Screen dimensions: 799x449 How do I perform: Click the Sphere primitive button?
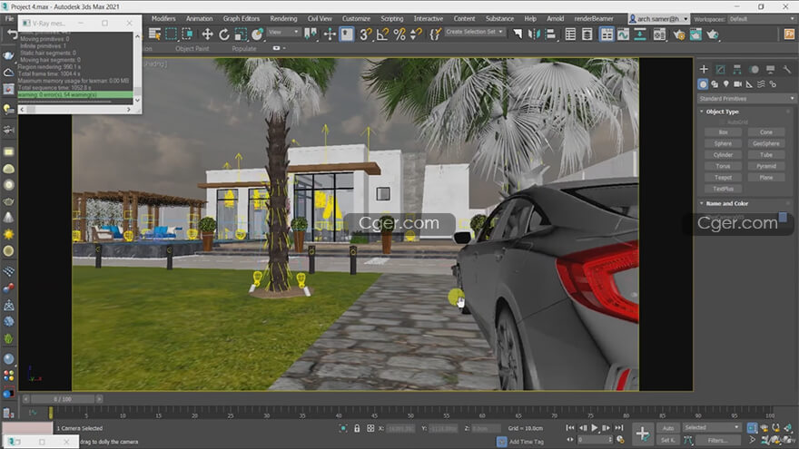(x=723, y=143)
